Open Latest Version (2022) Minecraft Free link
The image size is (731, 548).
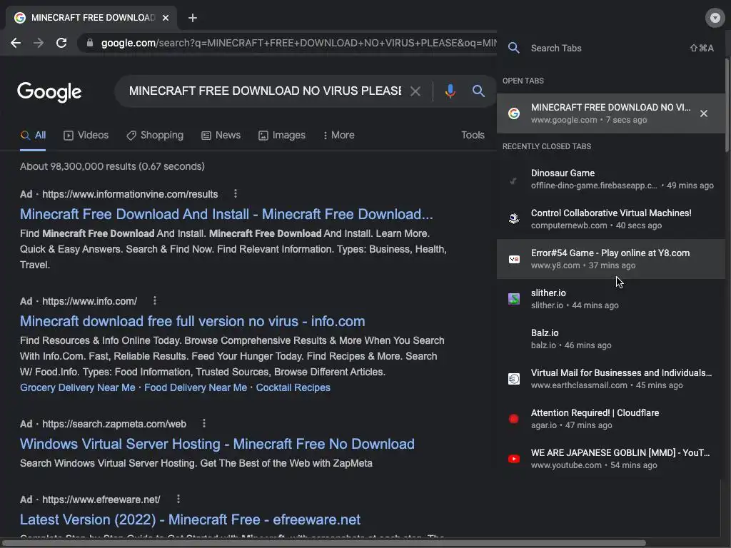(x=190, y=519)
